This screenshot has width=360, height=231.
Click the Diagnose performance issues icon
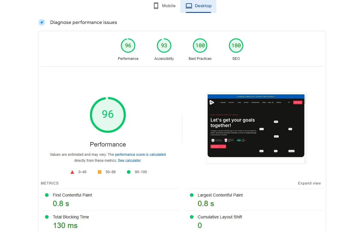(42, 22)
